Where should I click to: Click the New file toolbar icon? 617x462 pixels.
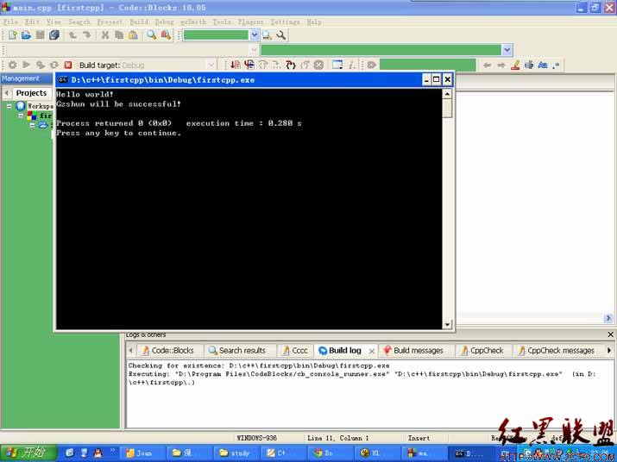tap(13, 35)
